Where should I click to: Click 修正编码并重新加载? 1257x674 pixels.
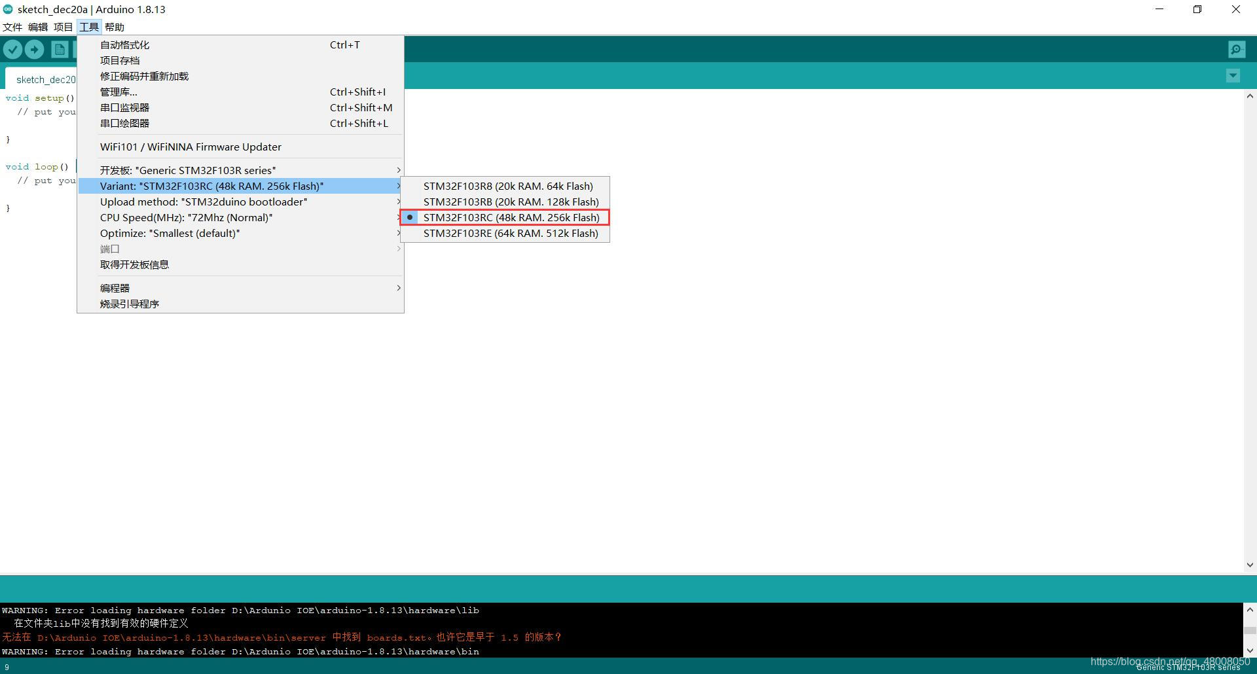pos(240,76)
